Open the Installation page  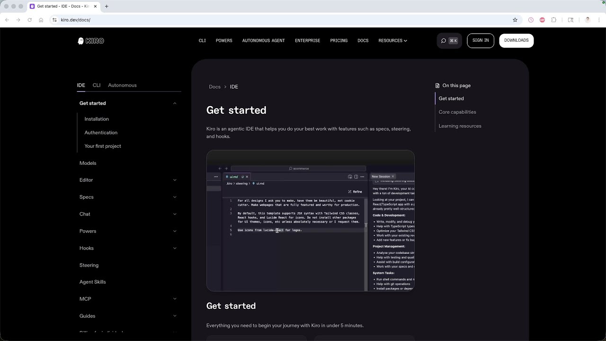pyautogui.click(x=97, y=119)
